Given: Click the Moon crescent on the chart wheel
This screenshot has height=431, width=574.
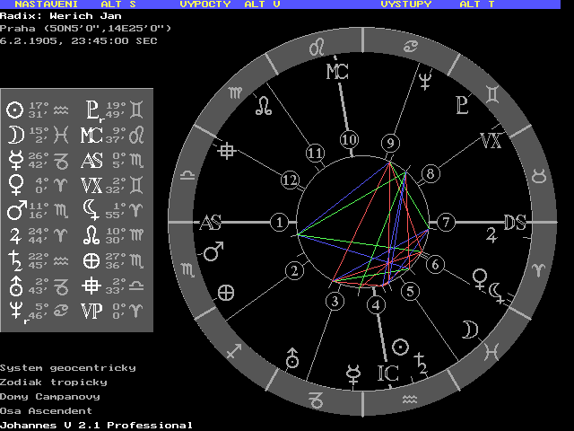Looking at the screenshot, I should (467, 331).
